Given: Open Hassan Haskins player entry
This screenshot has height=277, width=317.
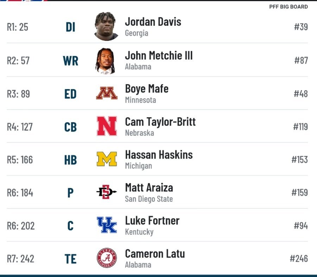Looking at the screenshot, I should pyautogui.click(x=157, y=159).
